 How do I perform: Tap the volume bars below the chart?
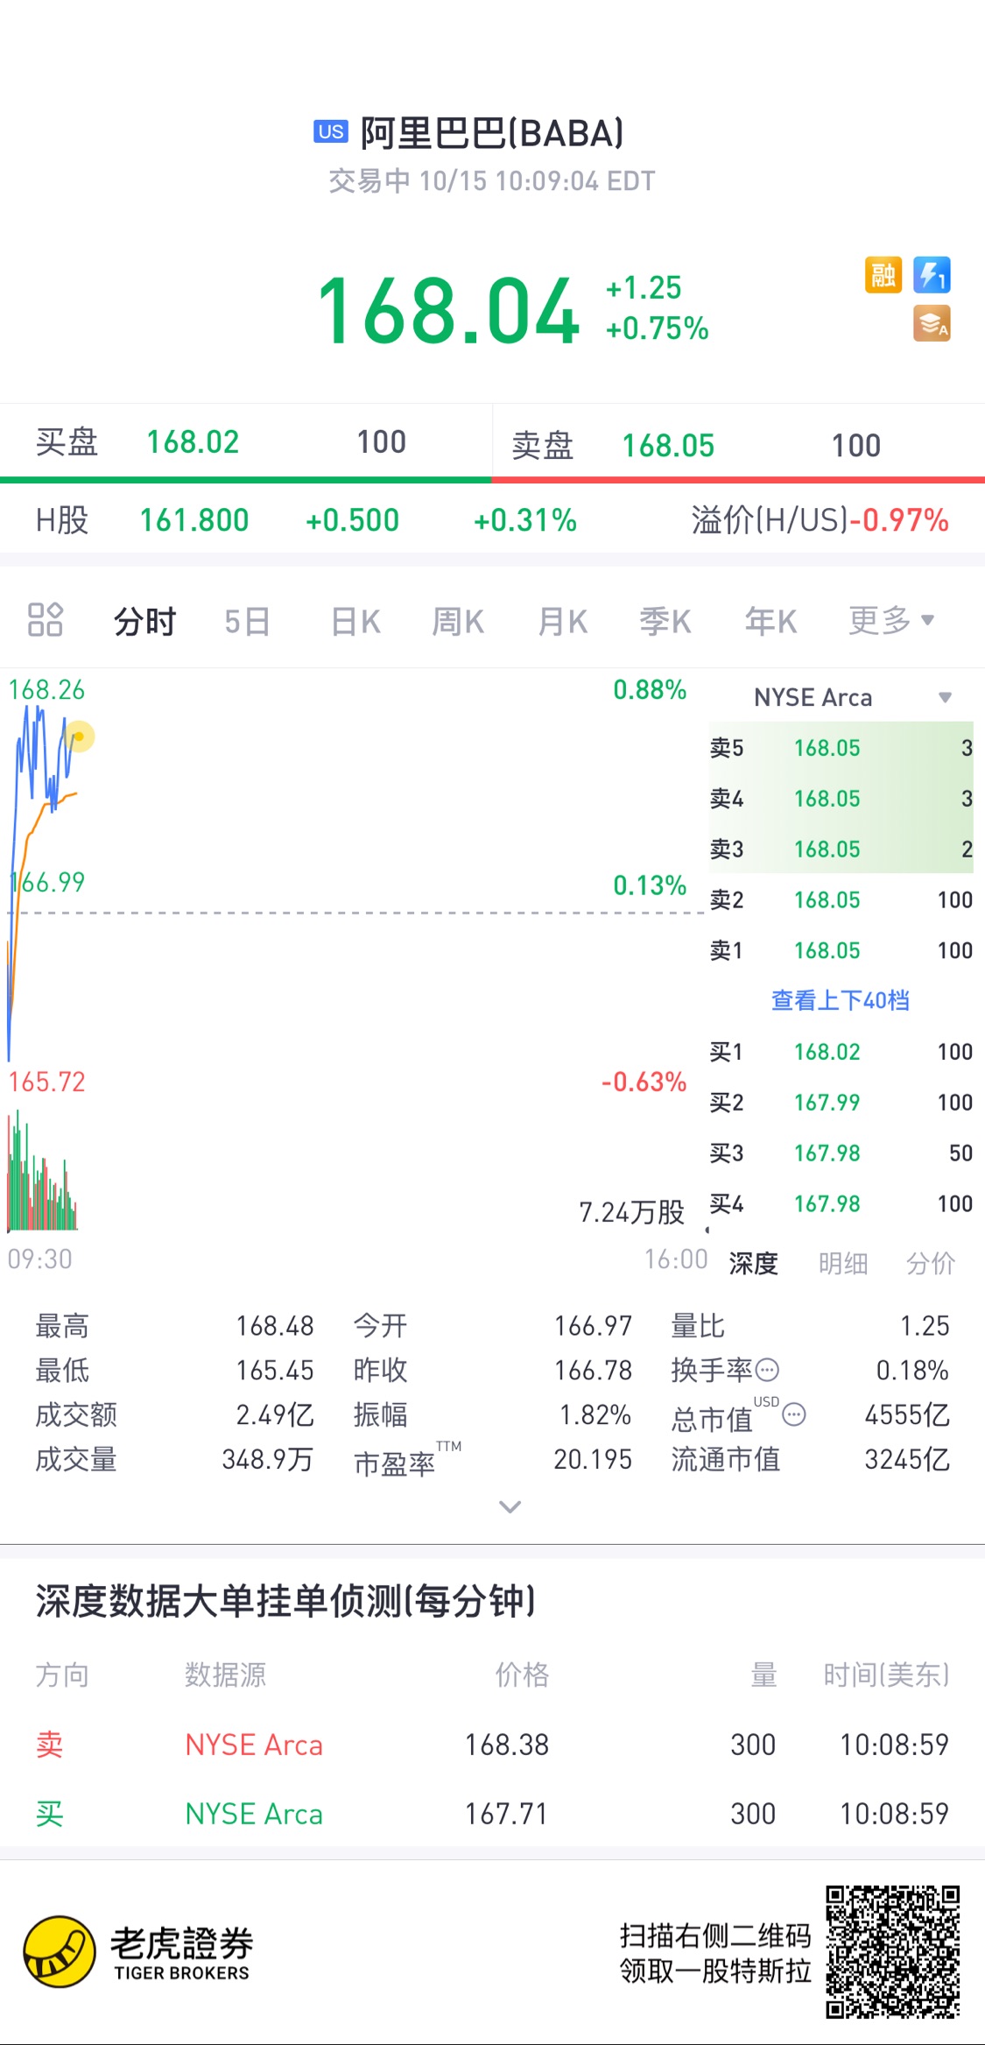tap(42, 1170)
